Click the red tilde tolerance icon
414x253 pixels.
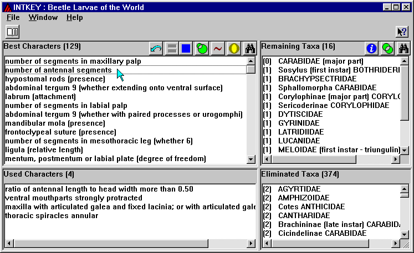tap(218, 49)
